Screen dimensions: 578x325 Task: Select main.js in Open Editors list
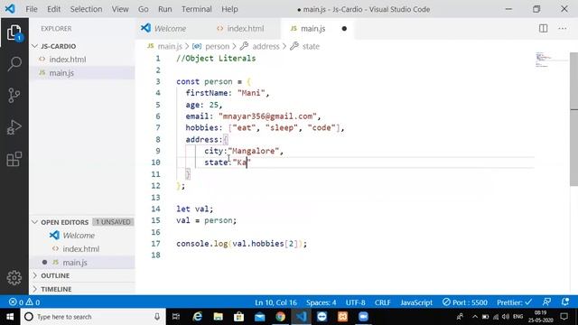point(75,263)
